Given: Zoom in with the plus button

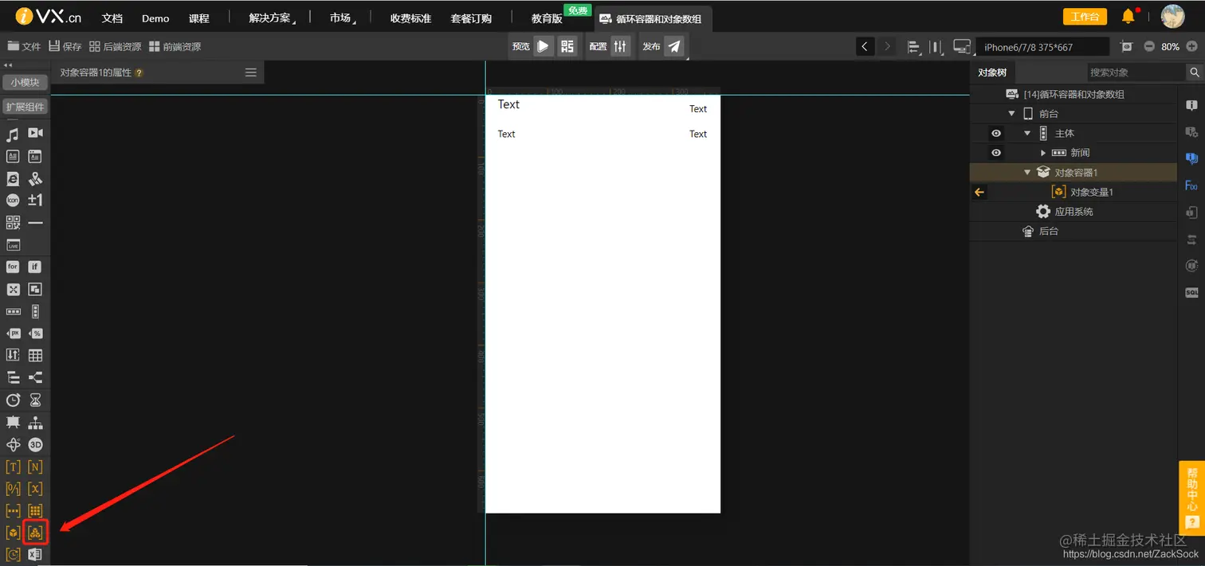Looking at the screenshot, I should click(1192, 46).
